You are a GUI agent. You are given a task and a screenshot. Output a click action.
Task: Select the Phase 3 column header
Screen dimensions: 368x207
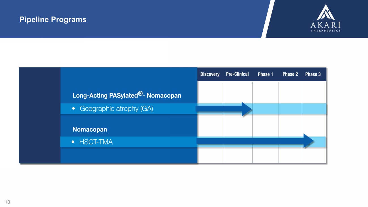click(313, 74)
